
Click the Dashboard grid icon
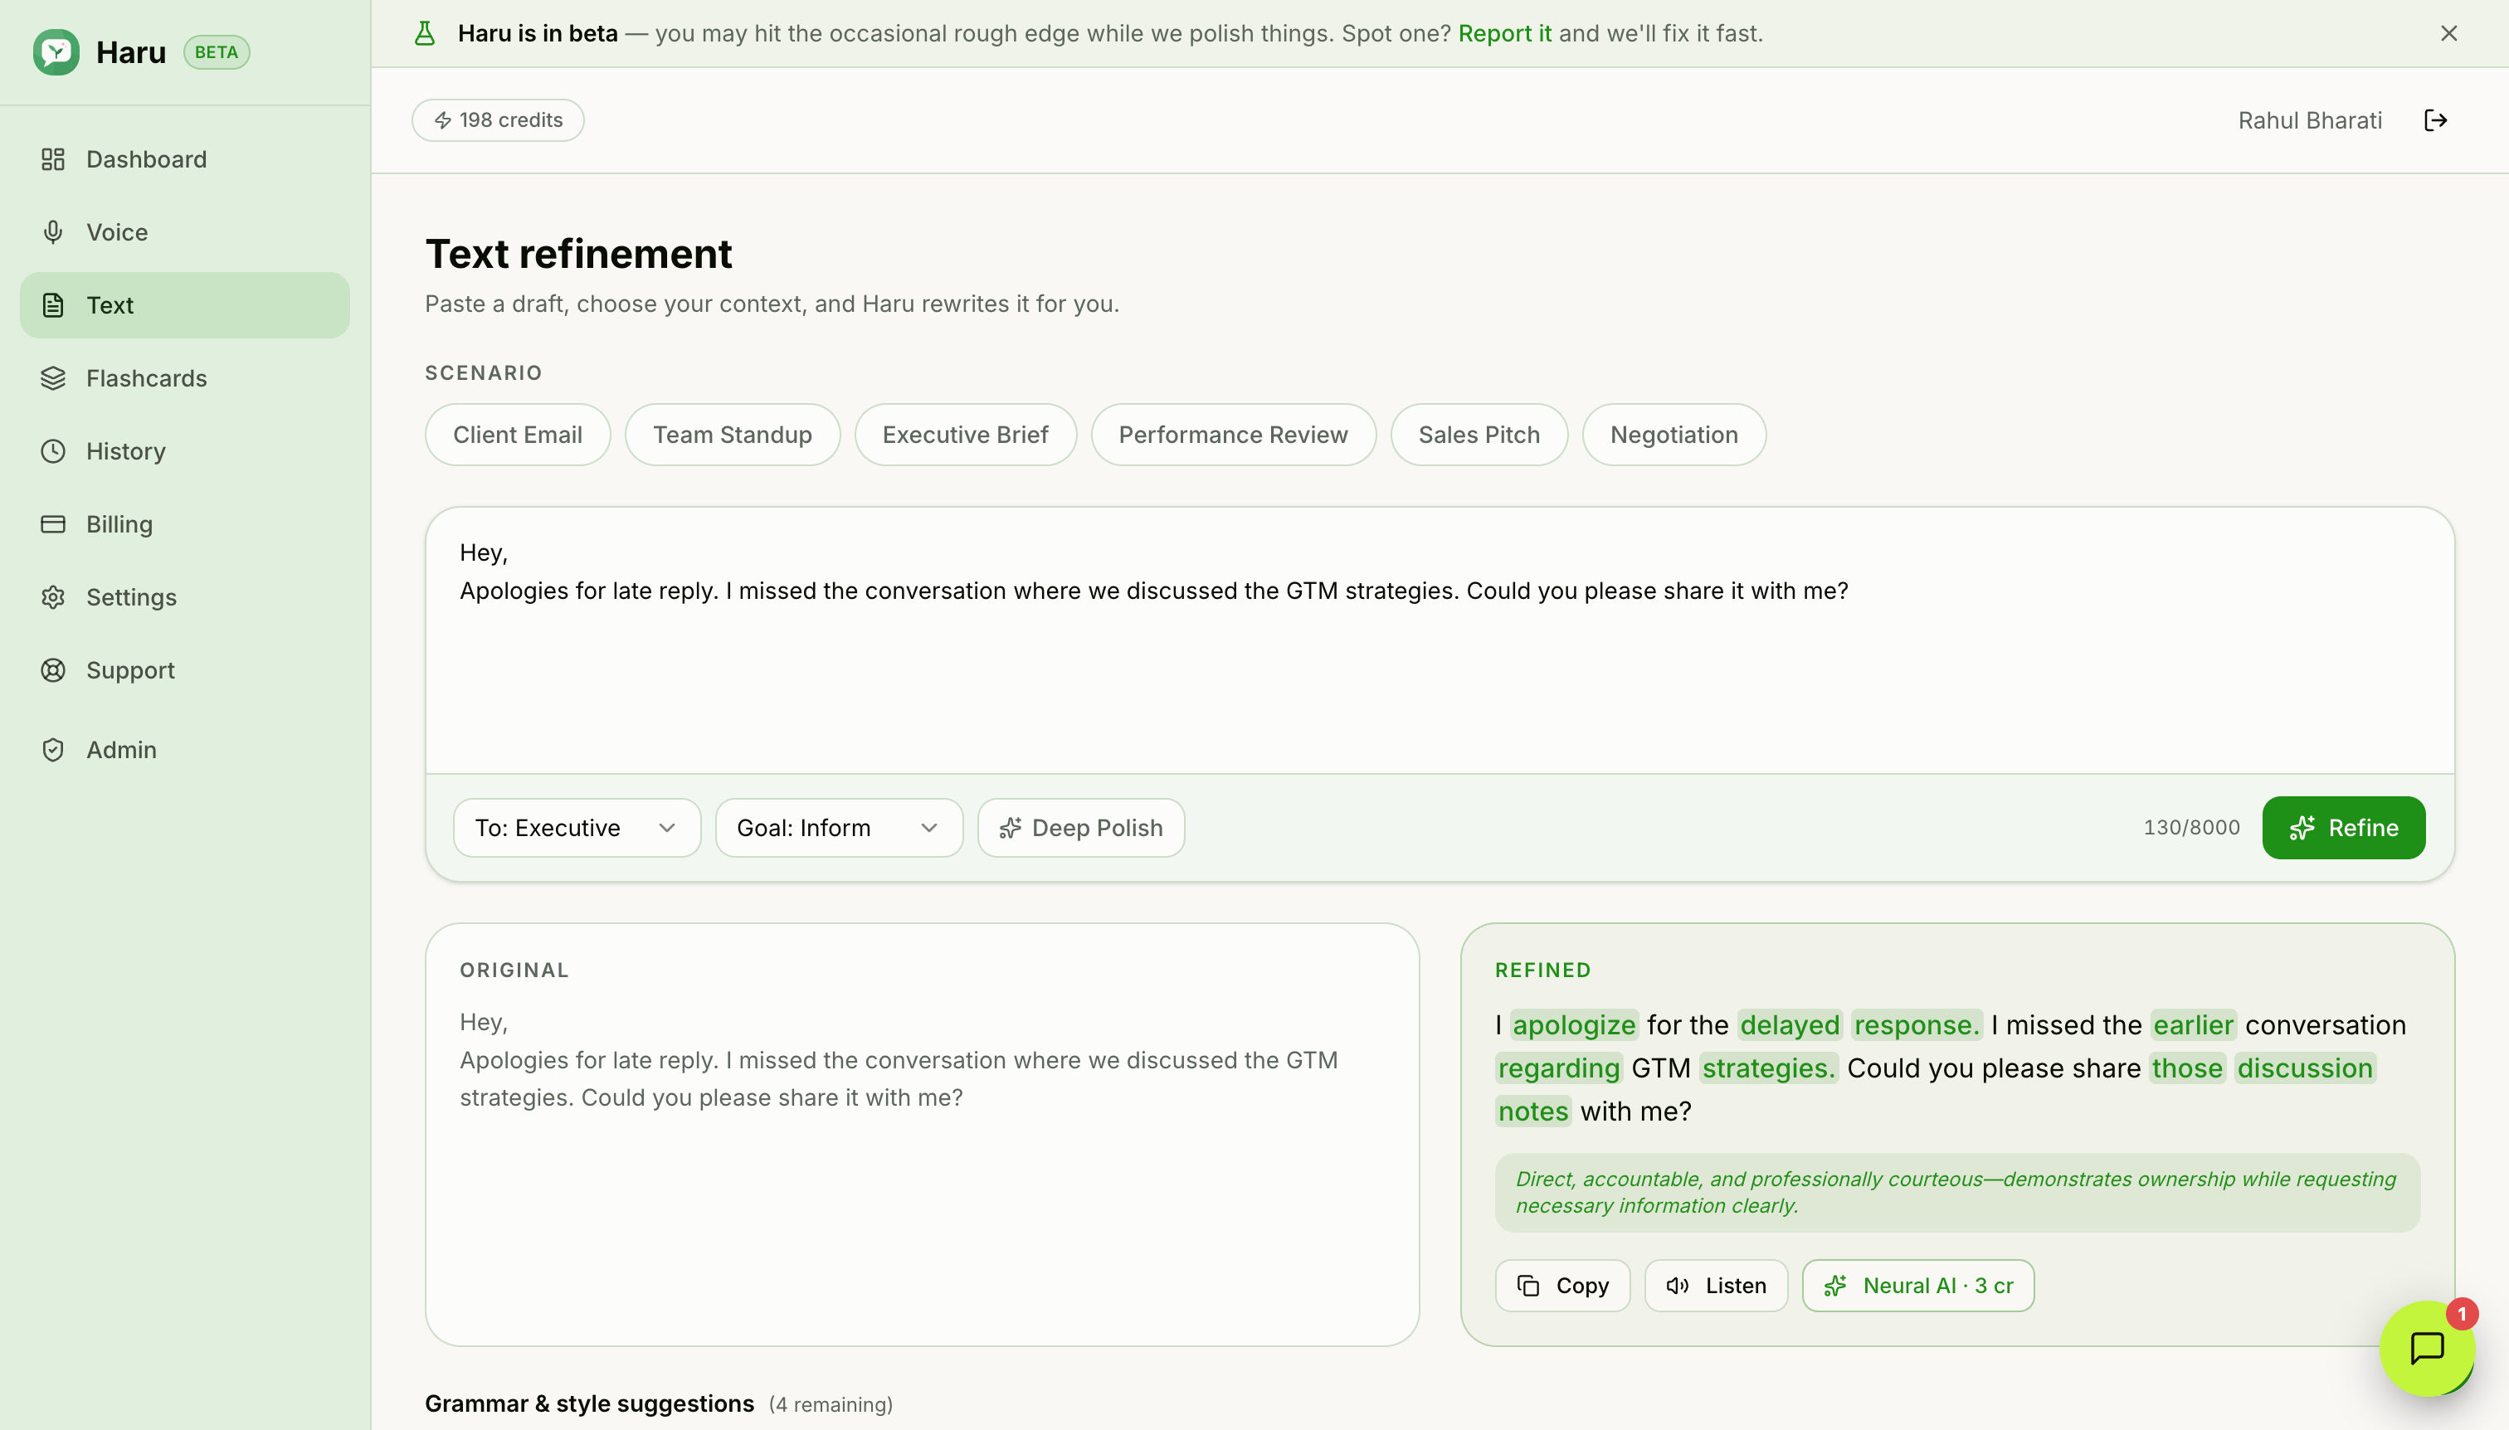click(x=53, y=159)
